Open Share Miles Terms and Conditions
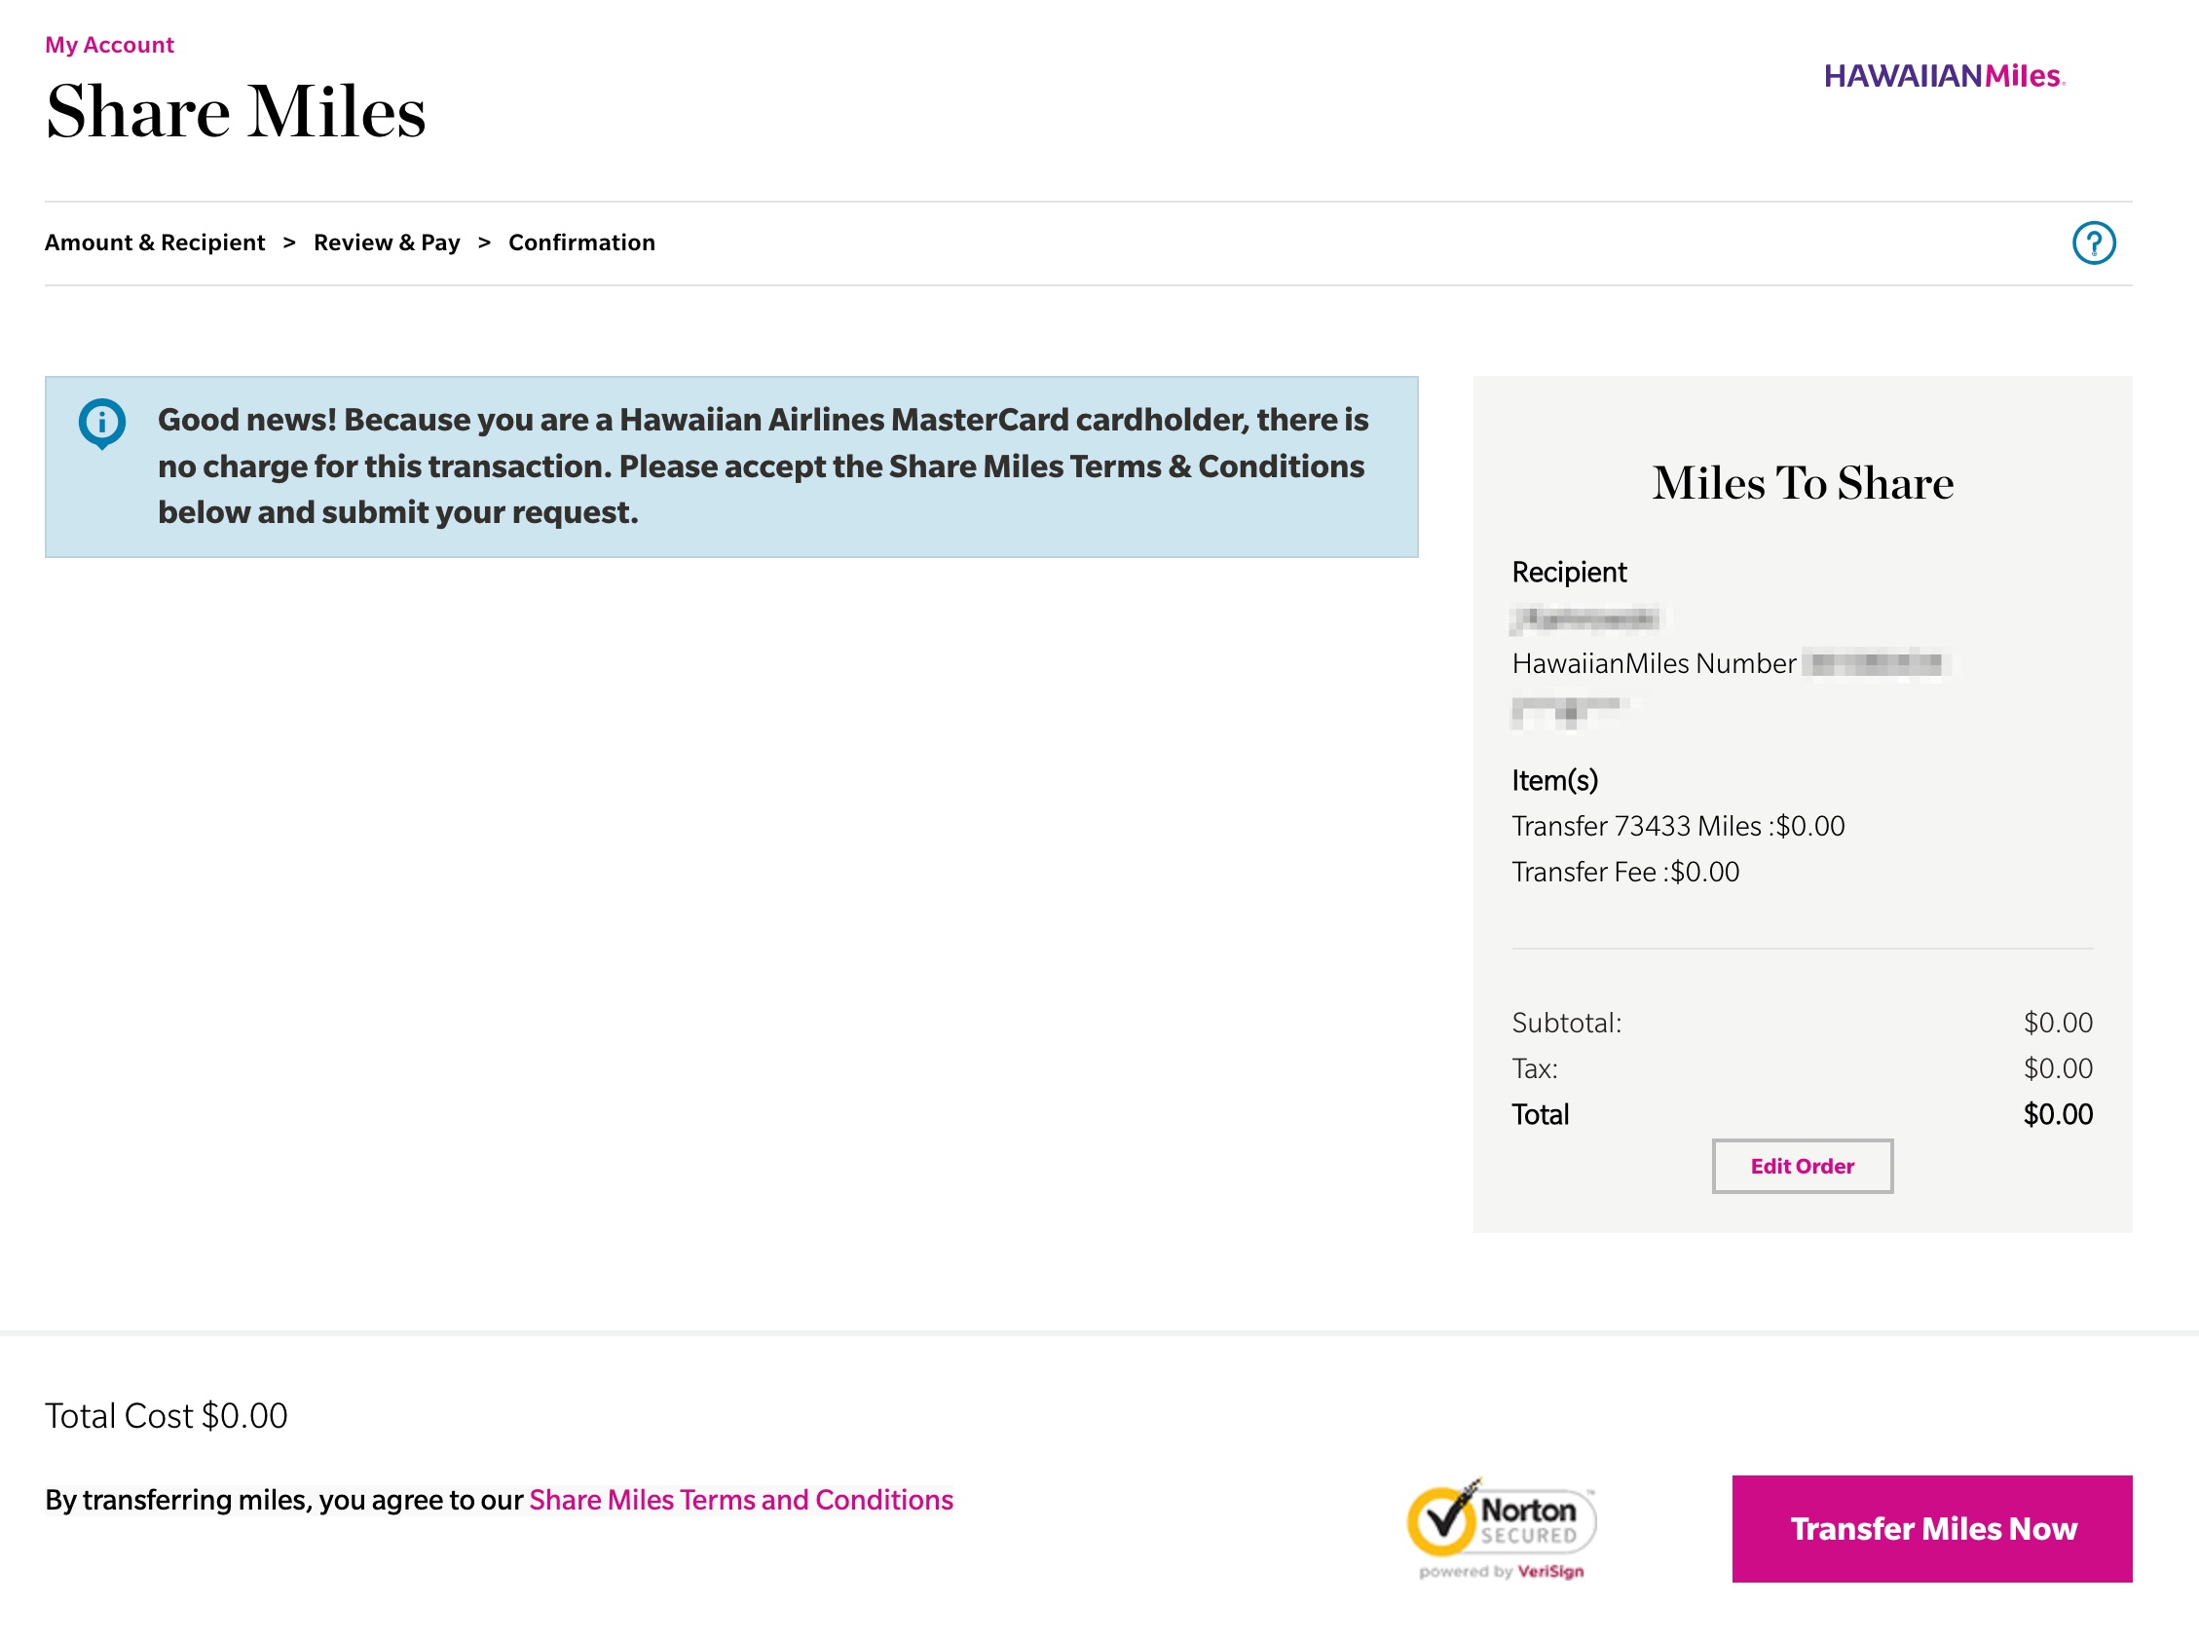2199x1642 pixels. [739, 1499]
